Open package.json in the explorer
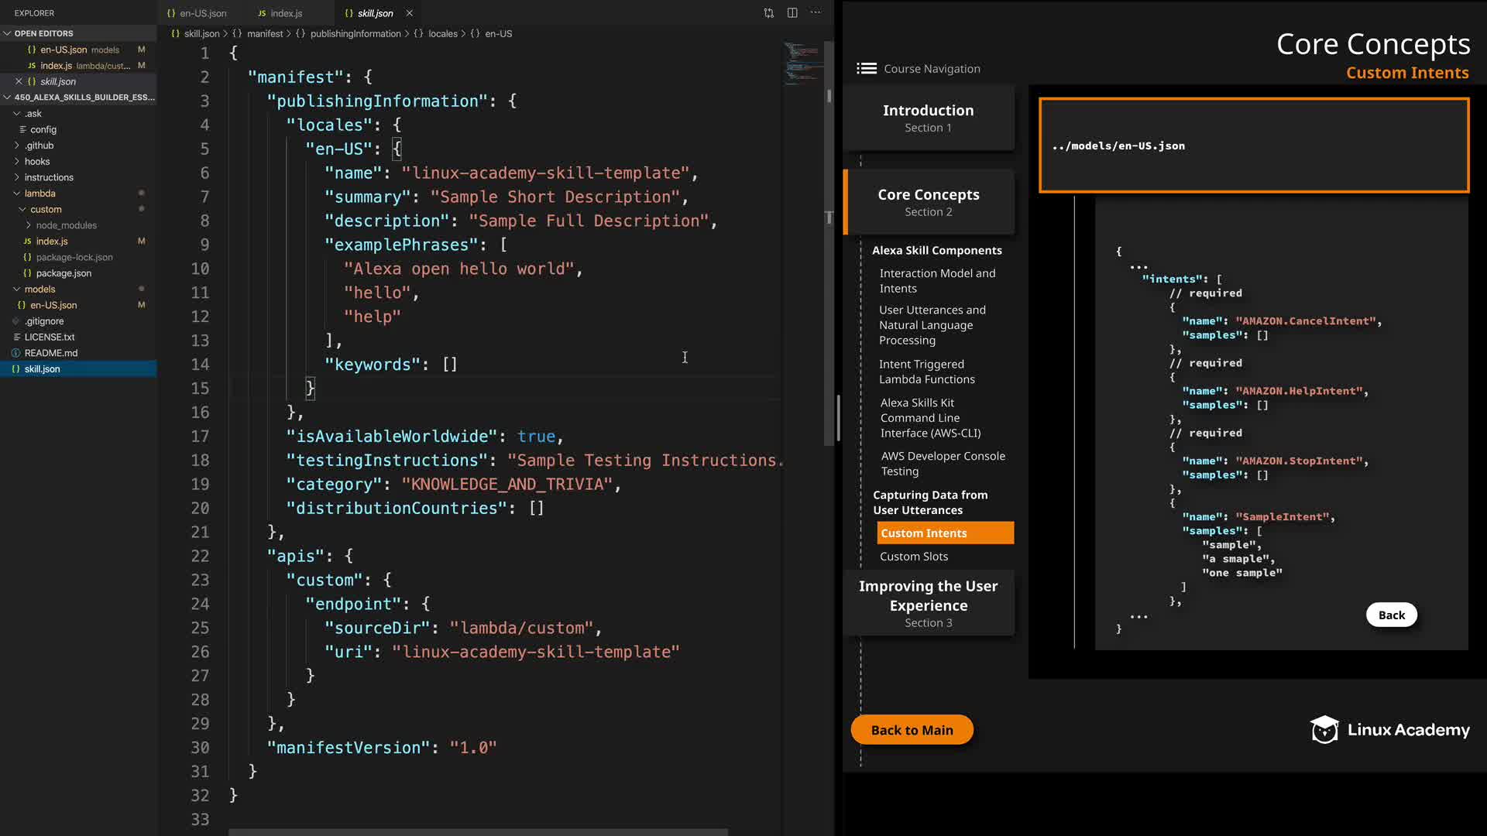The image size is (1487, 836). pyautogui.click(x=64, y=273)
